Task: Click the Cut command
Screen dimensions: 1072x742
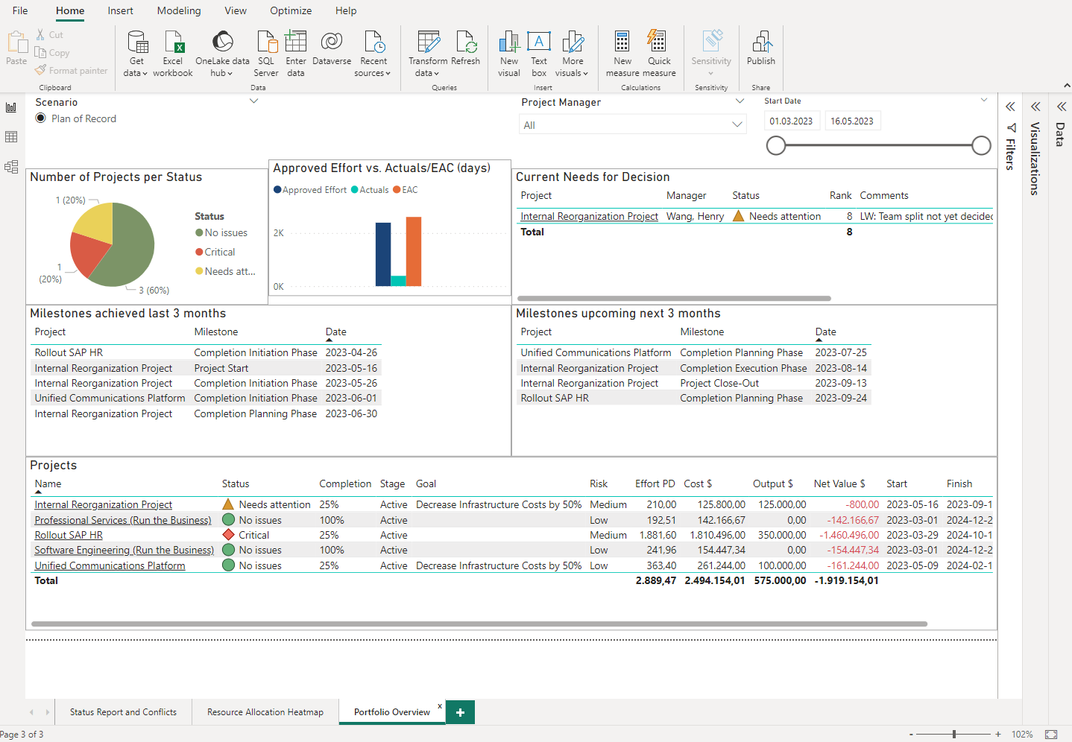Action: 50,35
